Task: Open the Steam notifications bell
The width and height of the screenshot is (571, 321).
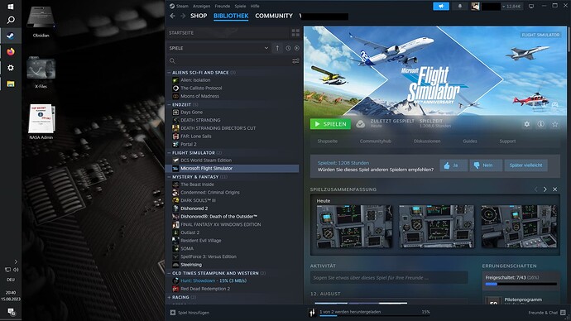Action: point(460,6)
